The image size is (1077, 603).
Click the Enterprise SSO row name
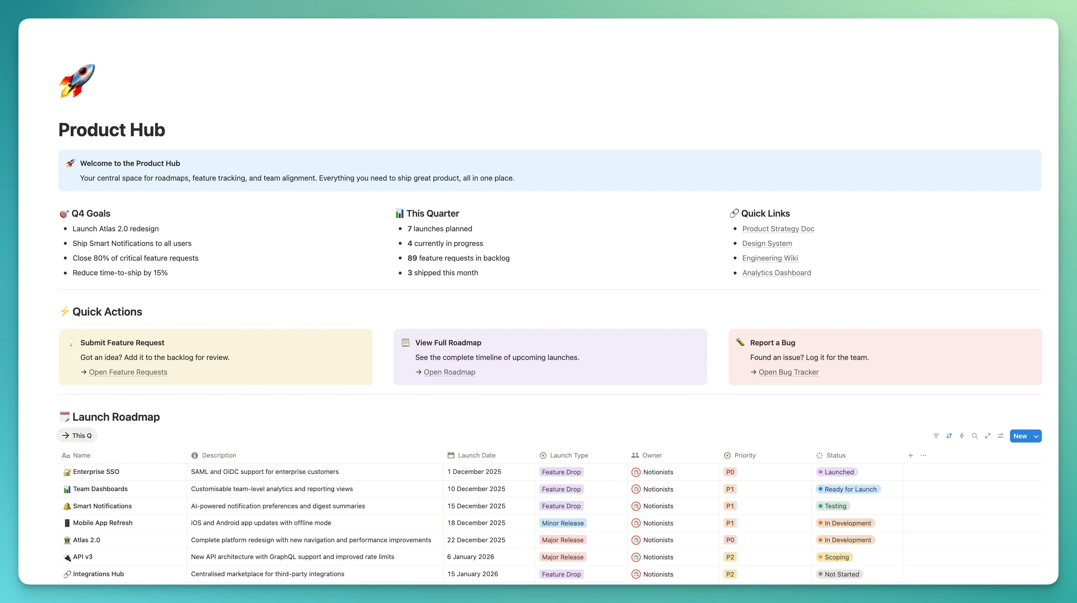pos(96,472)
